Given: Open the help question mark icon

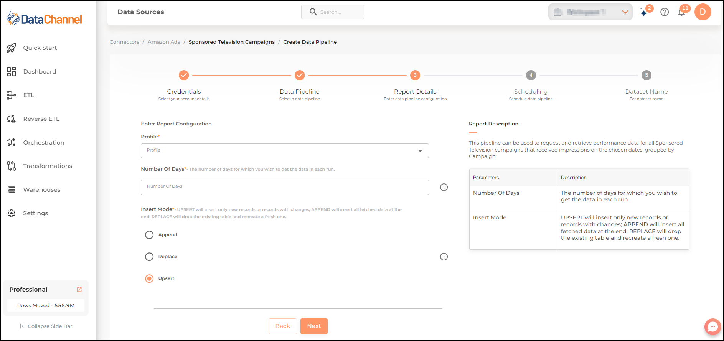Looking at the screenshot, I should point(665,12).
